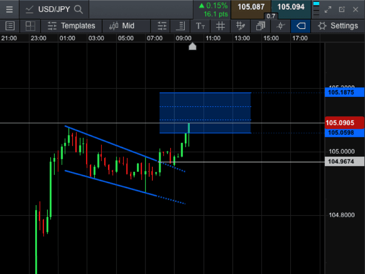Screen dimensions: 365x274
Task: Pop out the chart into new window
Action: tap(342, 9)
